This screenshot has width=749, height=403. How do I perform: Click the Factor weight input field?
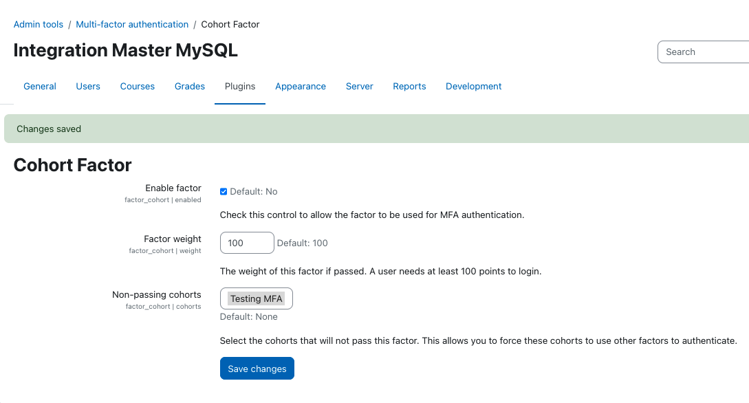(247, 243)
